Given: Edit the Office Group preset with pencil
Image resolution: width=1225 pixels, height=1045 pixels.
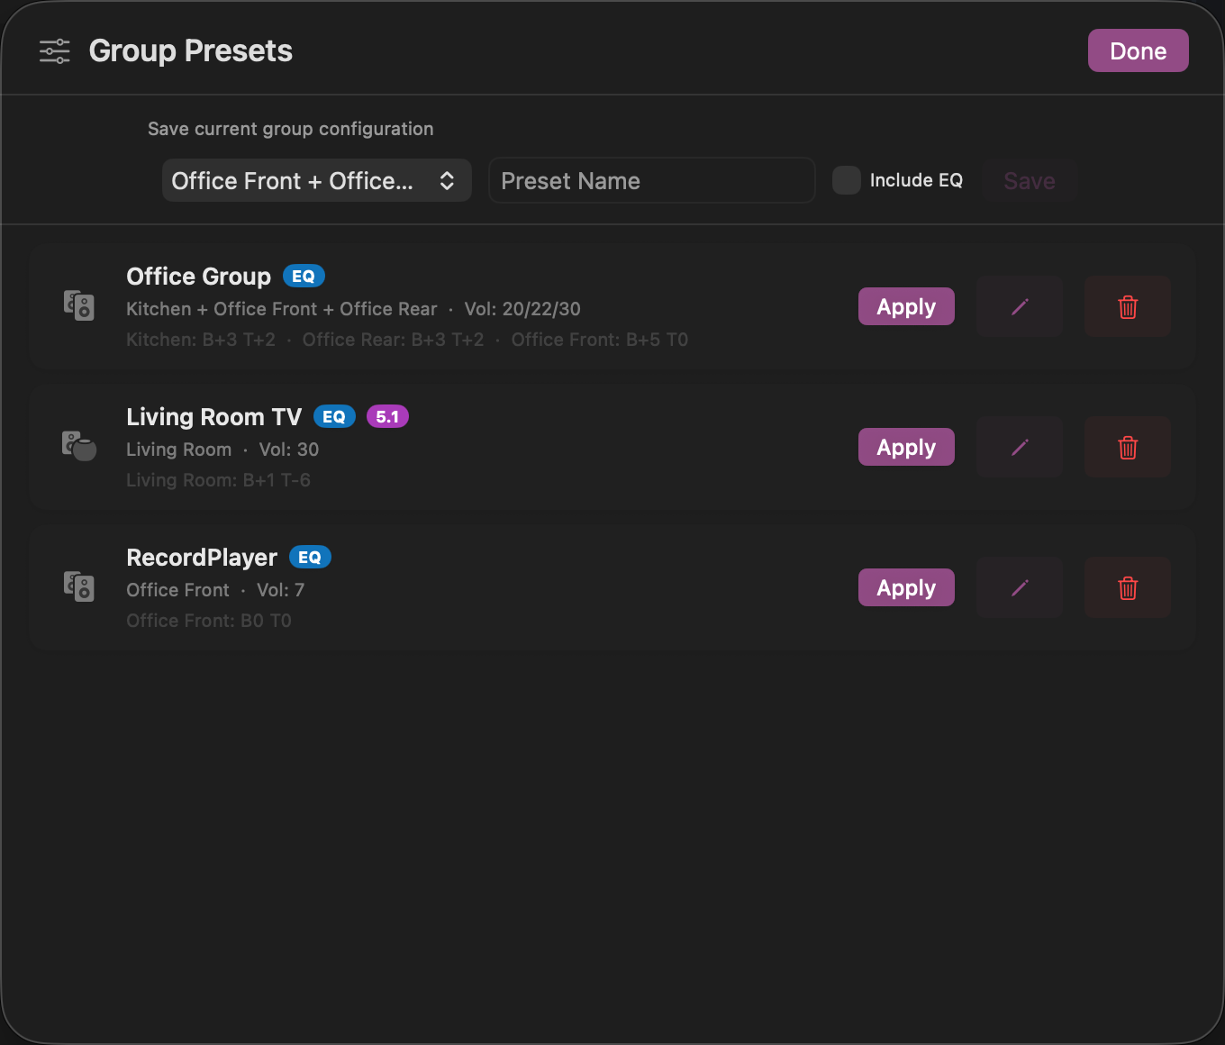Looking at the screenshot, I should pos(1020,306).
